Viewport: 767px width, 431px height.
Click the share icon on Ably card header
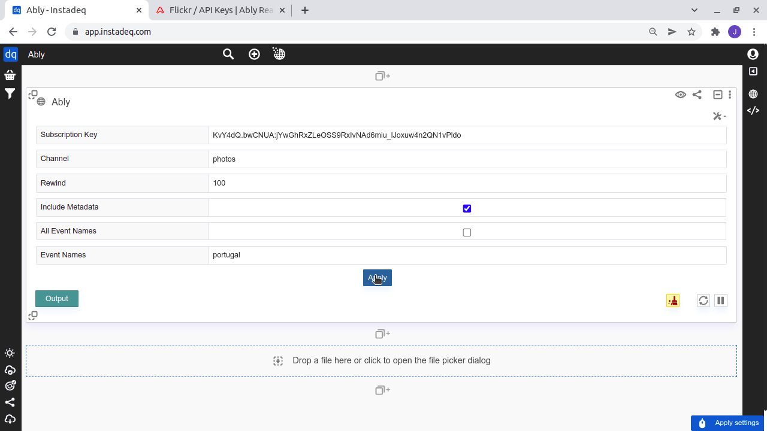pyautogui.click(x=697, y=95)
